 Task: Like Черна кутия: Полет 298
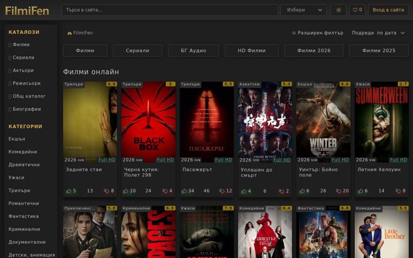pos(126,191)
